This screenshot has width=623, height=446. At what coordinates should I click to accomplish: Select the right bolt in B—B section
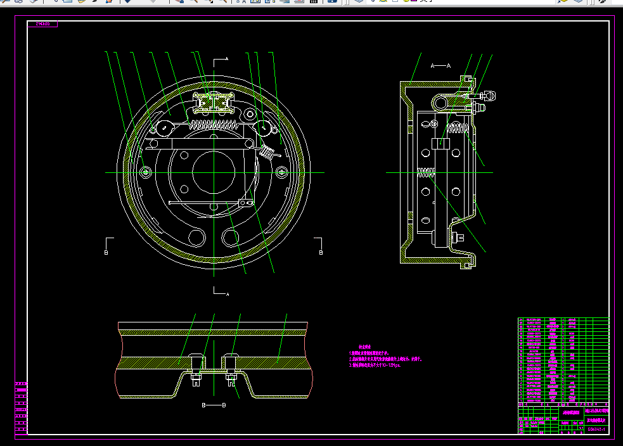coord(231,369)
